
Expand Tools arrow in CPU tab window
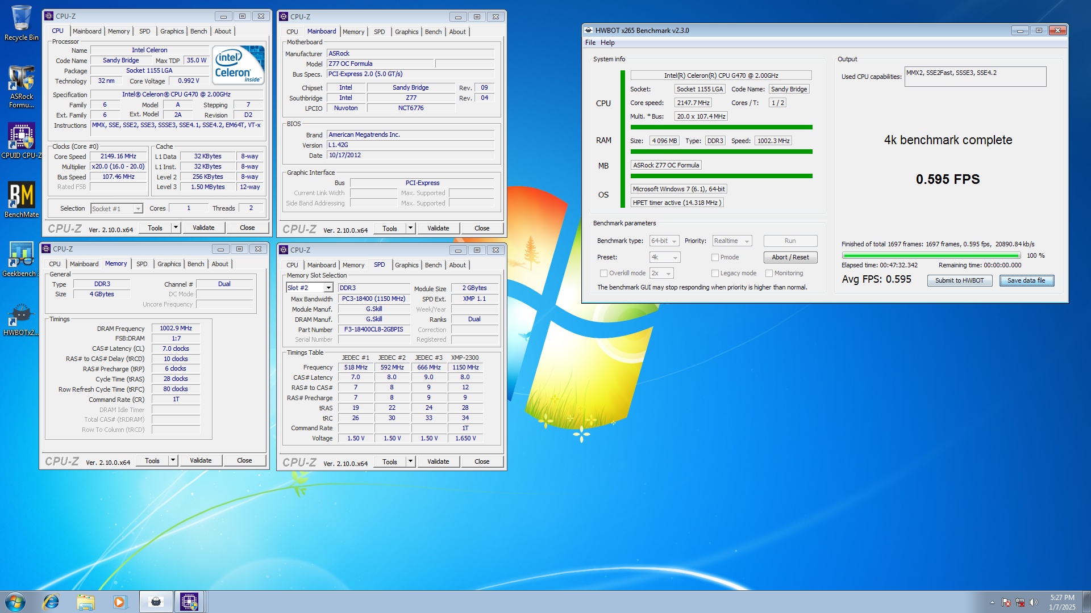pos(176,228)
